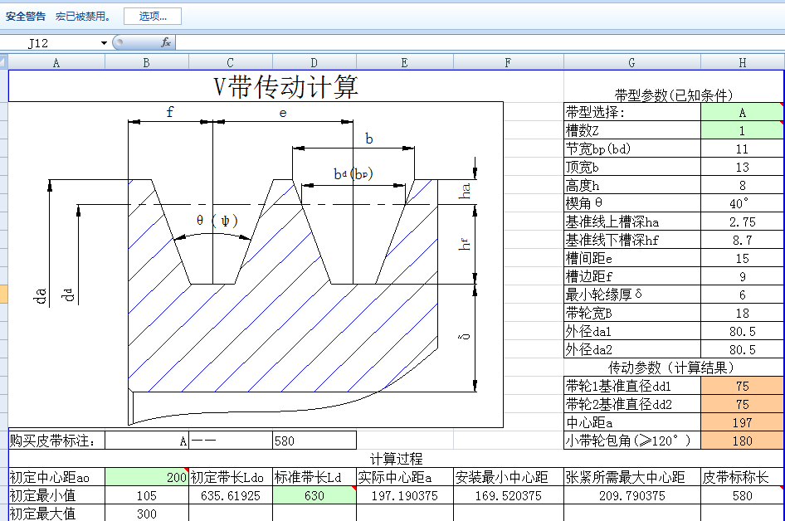This screenshot has width=785, height=521.
Task: Select the 带型选择 value cell A
Action: 743,113
